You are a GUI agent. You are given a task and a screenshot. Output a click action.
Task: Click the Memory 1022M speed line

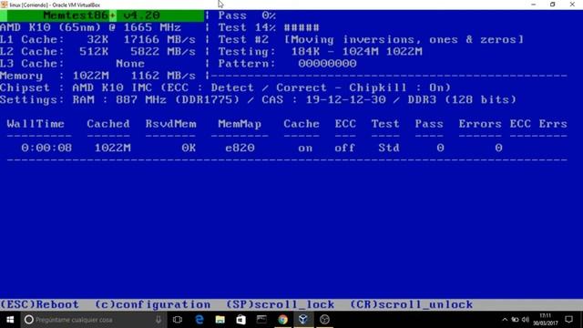click(97, 76)
